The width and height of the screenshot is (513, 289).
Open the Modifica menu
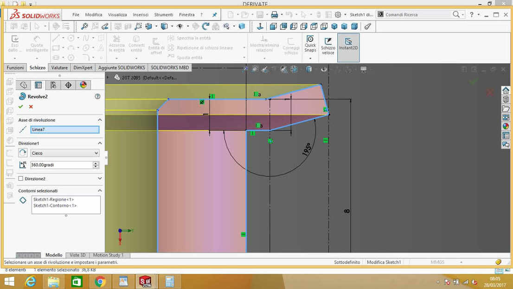pos(94,15)
